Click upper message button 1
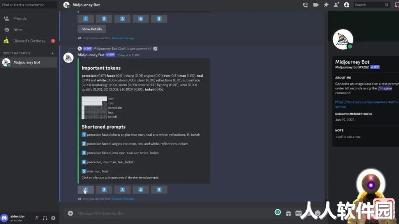 (86, 19)
